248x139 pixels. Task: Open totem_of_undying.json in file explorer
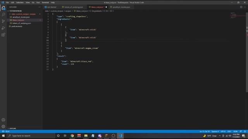pyautogui.click(x=22, y=23)
